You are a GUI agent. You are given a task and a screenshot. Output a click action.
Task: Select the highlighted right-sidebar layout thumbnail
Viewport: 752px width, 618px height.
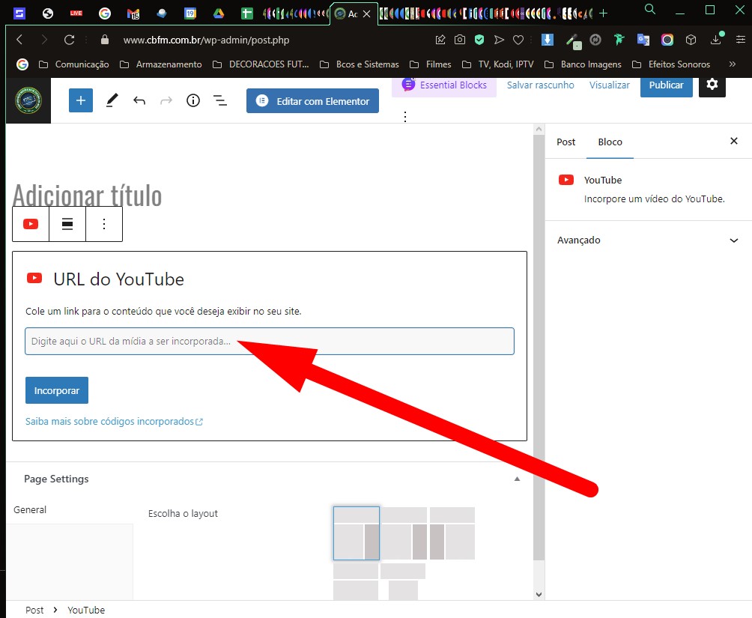tap(357, 533)
